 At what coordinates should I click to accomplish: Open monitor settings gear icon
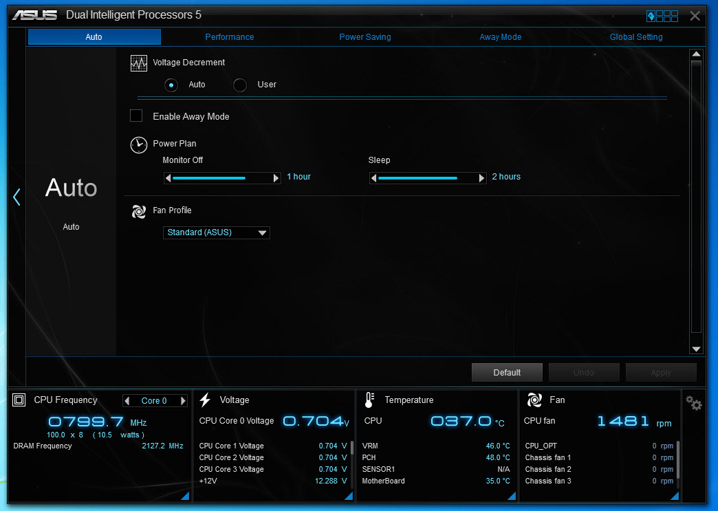[694, 403]
